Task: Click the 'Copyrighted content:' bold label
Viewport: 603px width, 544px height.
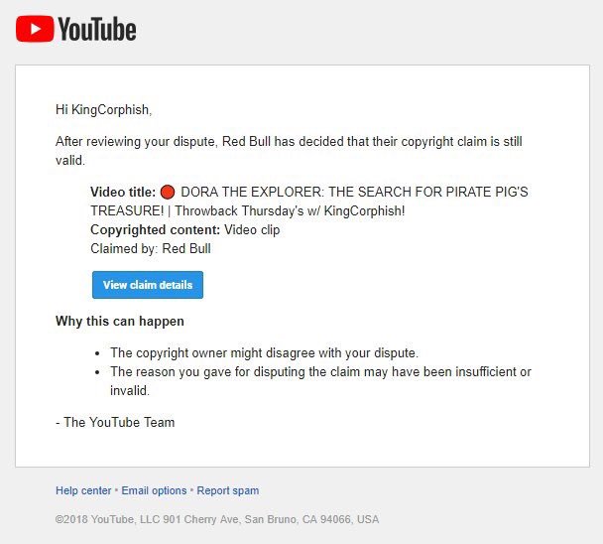Action: point(156,230)
